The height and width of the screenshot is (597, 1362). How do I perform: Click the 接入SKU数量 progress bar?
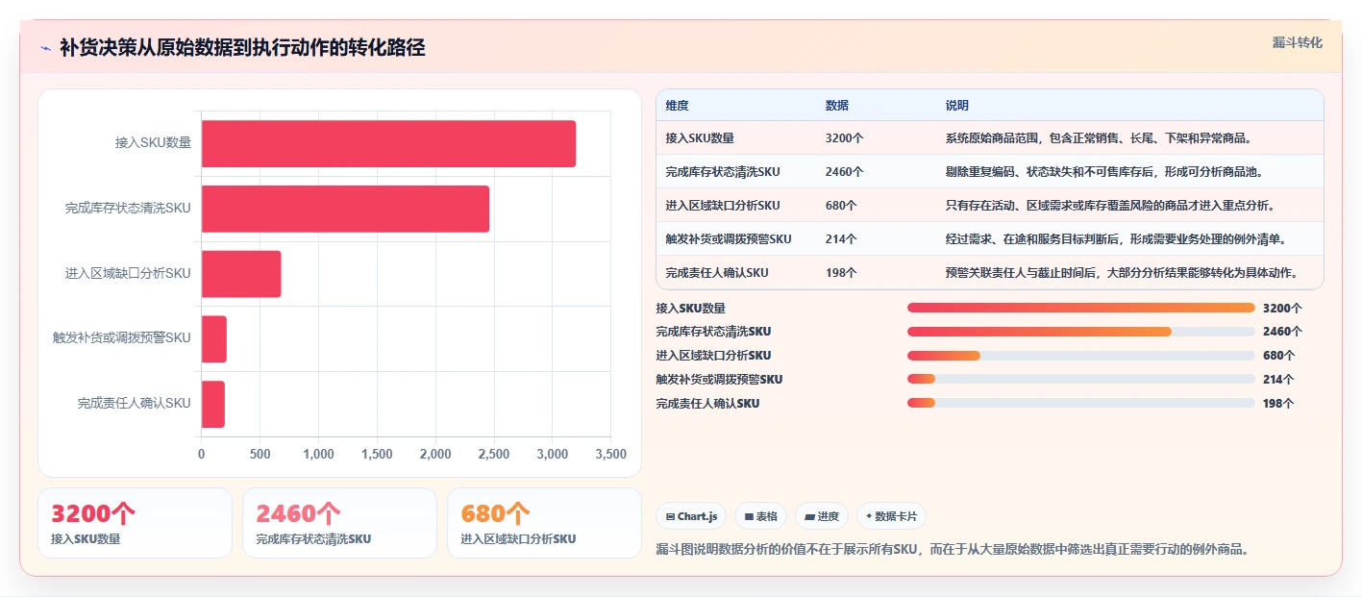(x=1081, y=308)
